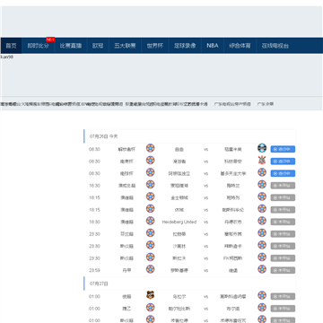
Task: Go to the NBA menu item
Action: (x=213, y=46)
